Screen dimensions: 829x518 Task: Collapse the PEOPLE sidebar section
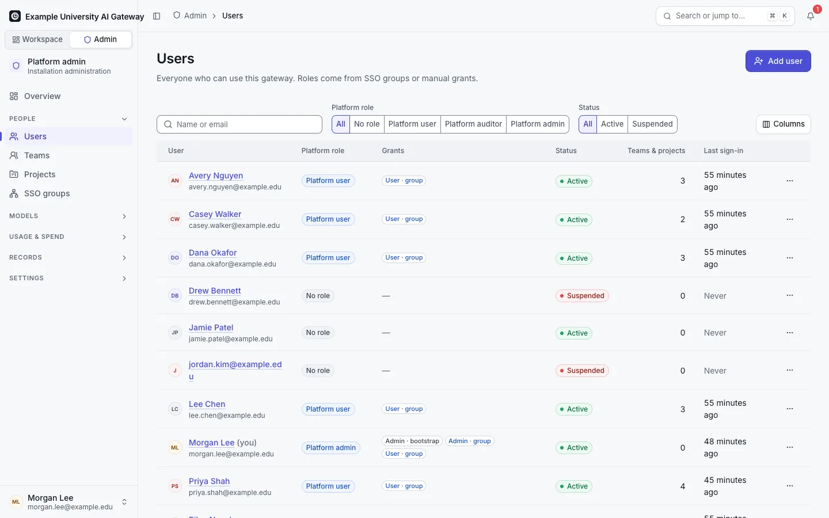click(69, 119)
